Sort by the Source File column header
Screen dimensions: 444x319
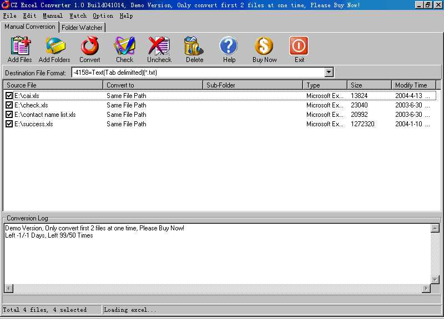coord(53,85)
